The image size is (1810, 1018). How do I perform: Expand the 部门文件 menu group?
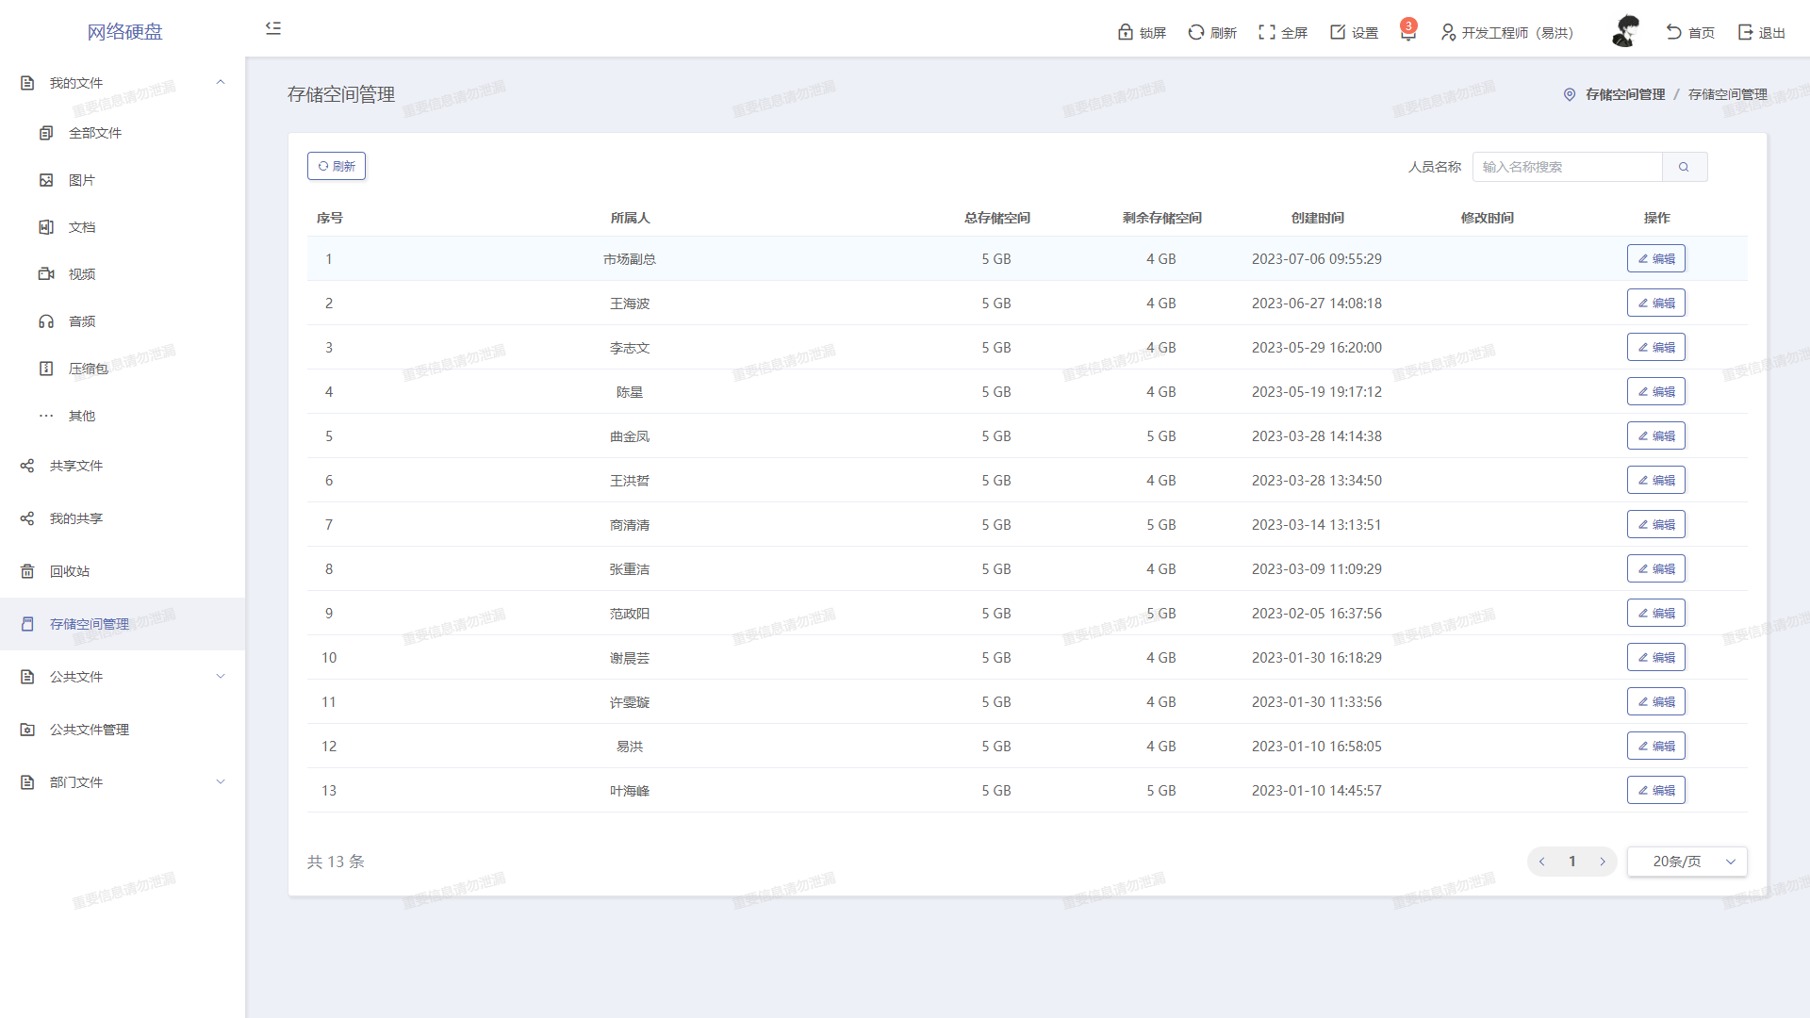pyautogui.click(x=221, y=782)
